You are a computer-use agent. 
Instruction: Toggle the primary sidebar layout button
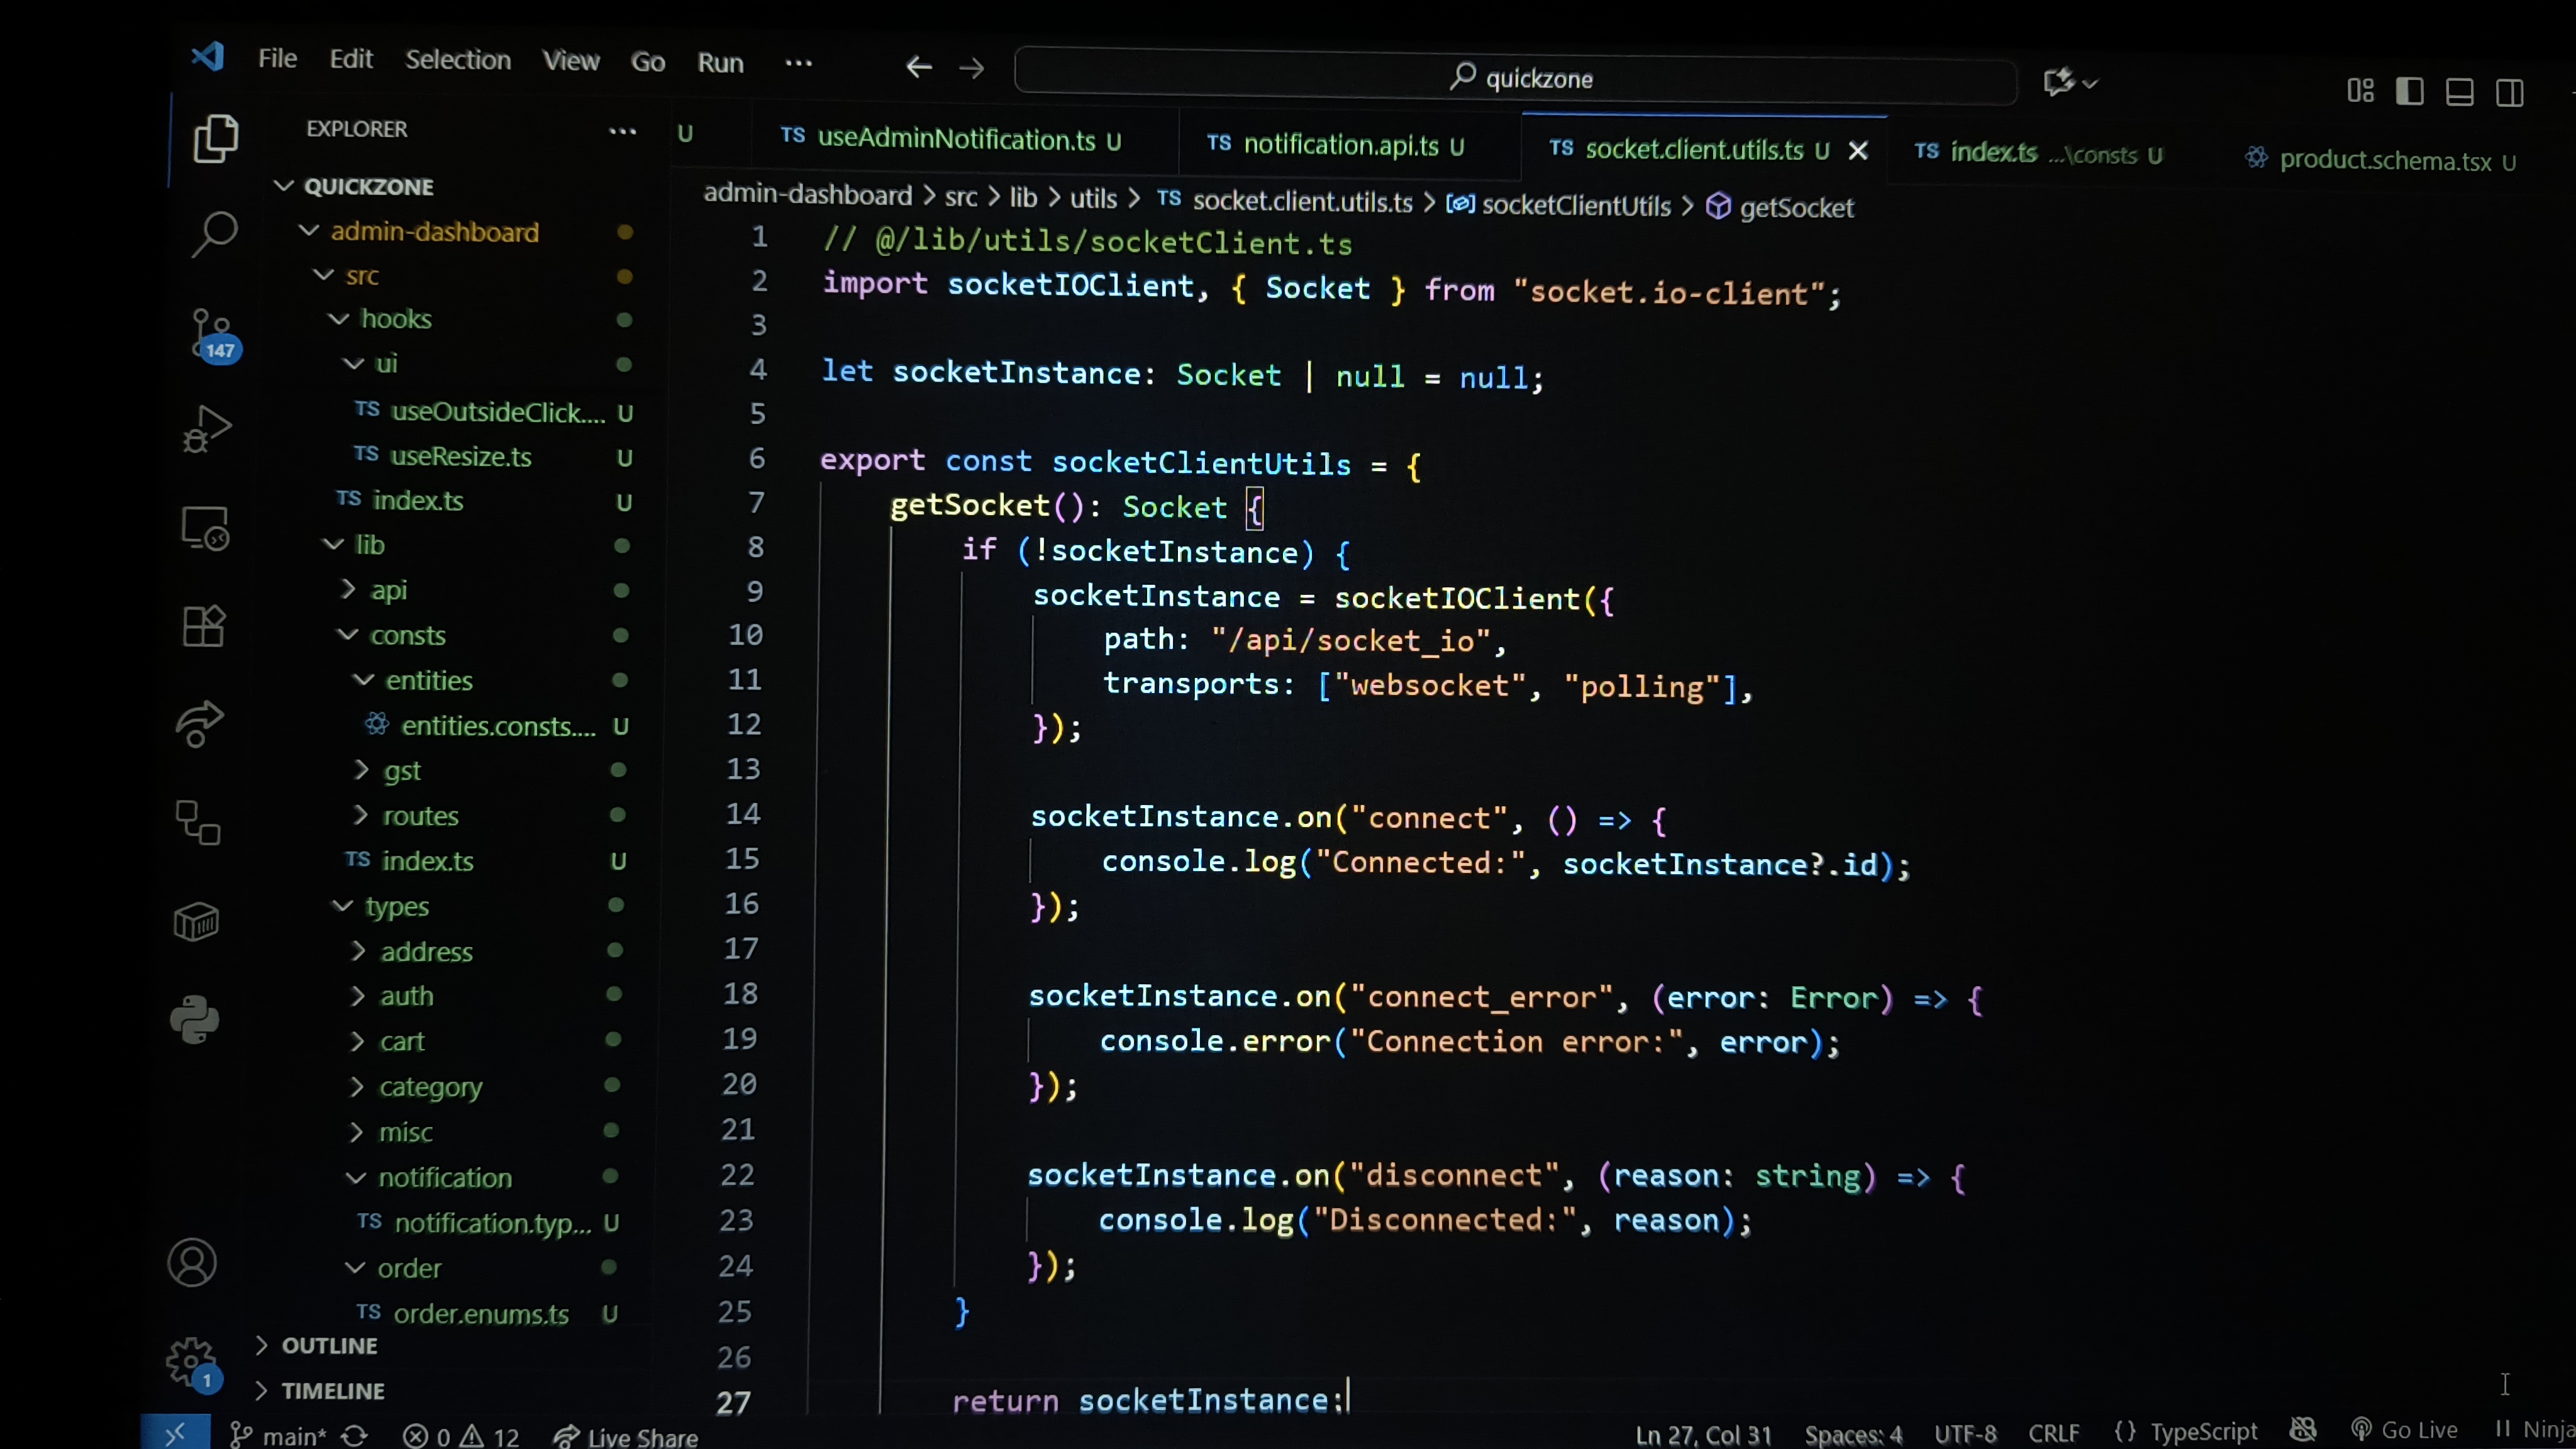tap(2409, 92)
